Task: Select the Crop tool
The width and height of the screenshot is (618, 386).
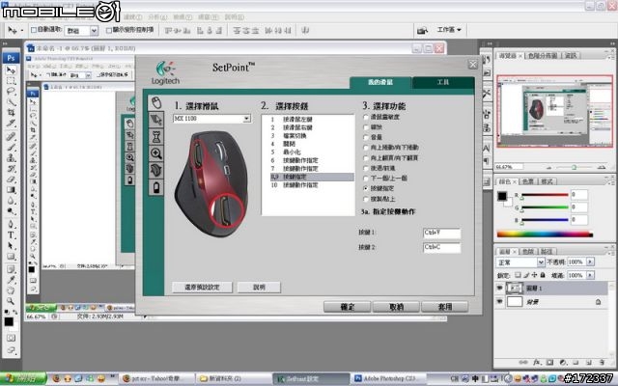Action: [11, 113]
